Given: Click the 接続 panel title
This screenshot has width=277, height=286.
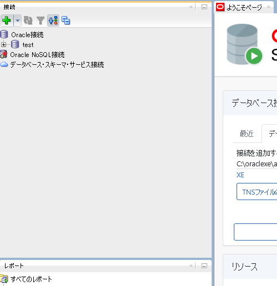Looking at the screenshot, I should coord(9,7).
